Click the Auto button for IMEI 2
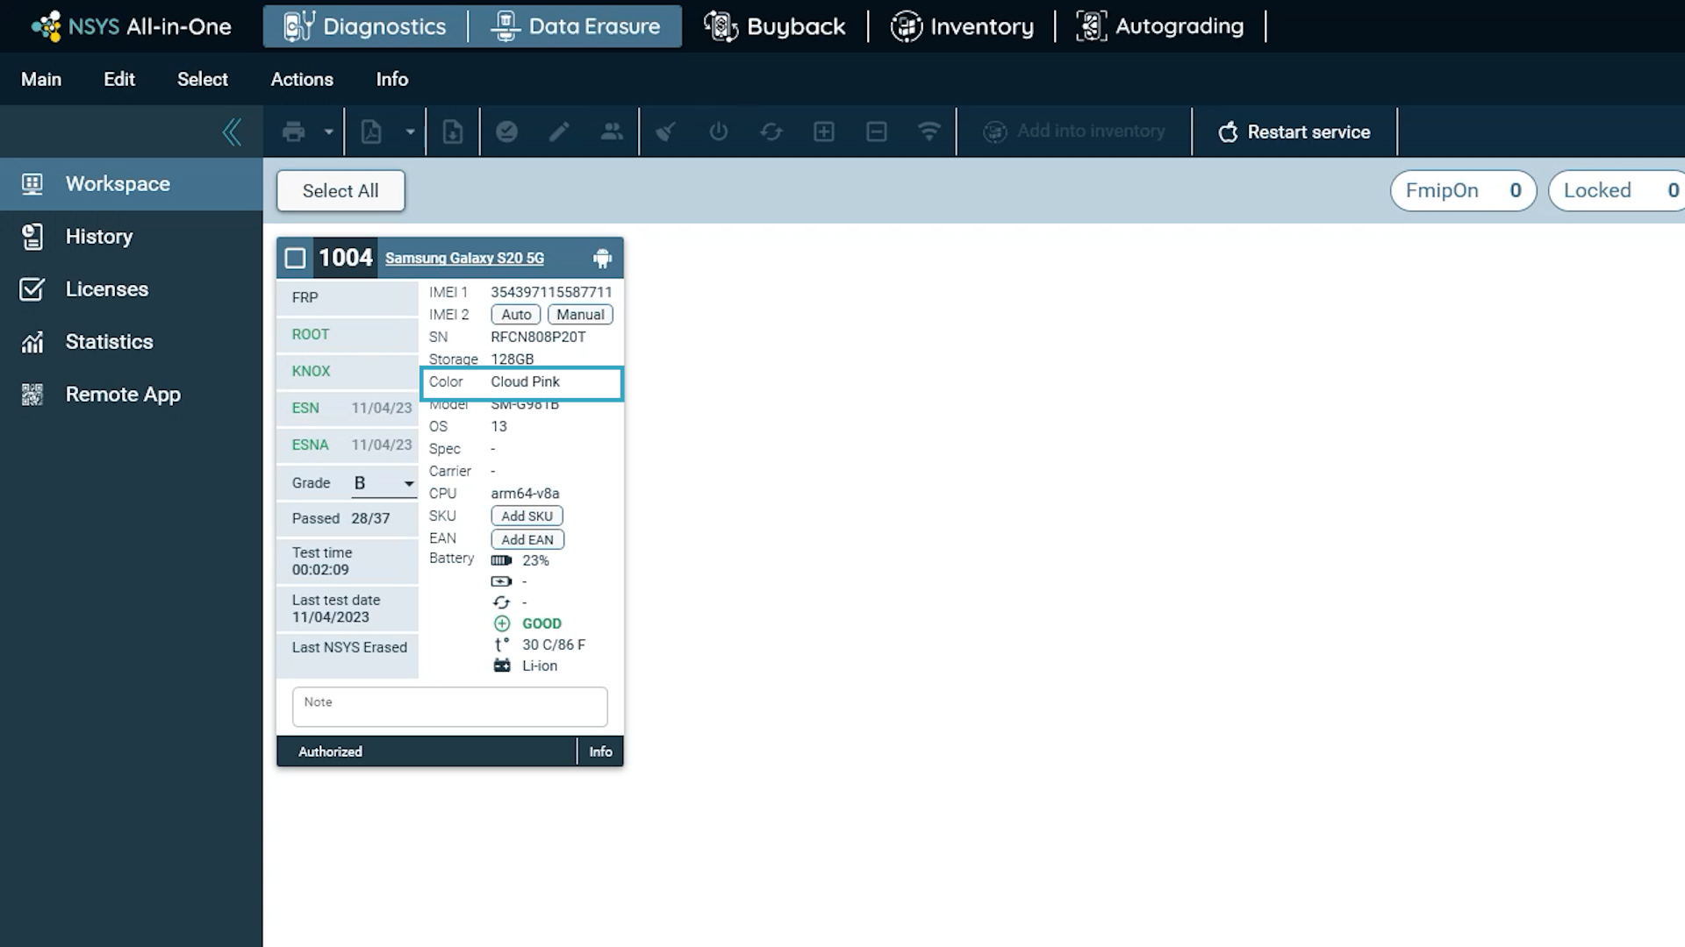Screen dimensions: 1685x947 pyautogui.click(x=516, y=315)
